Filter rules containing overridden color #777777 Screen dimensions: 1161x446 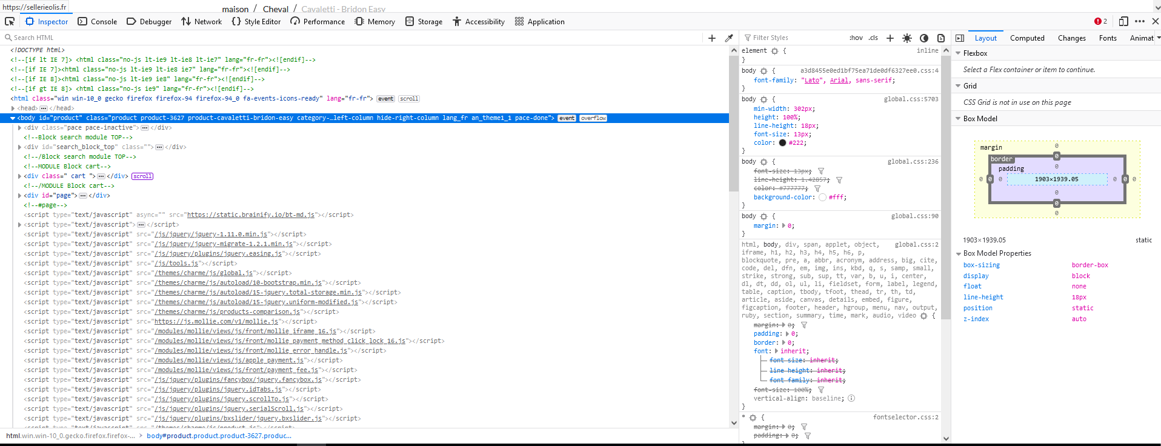point(817,188)
